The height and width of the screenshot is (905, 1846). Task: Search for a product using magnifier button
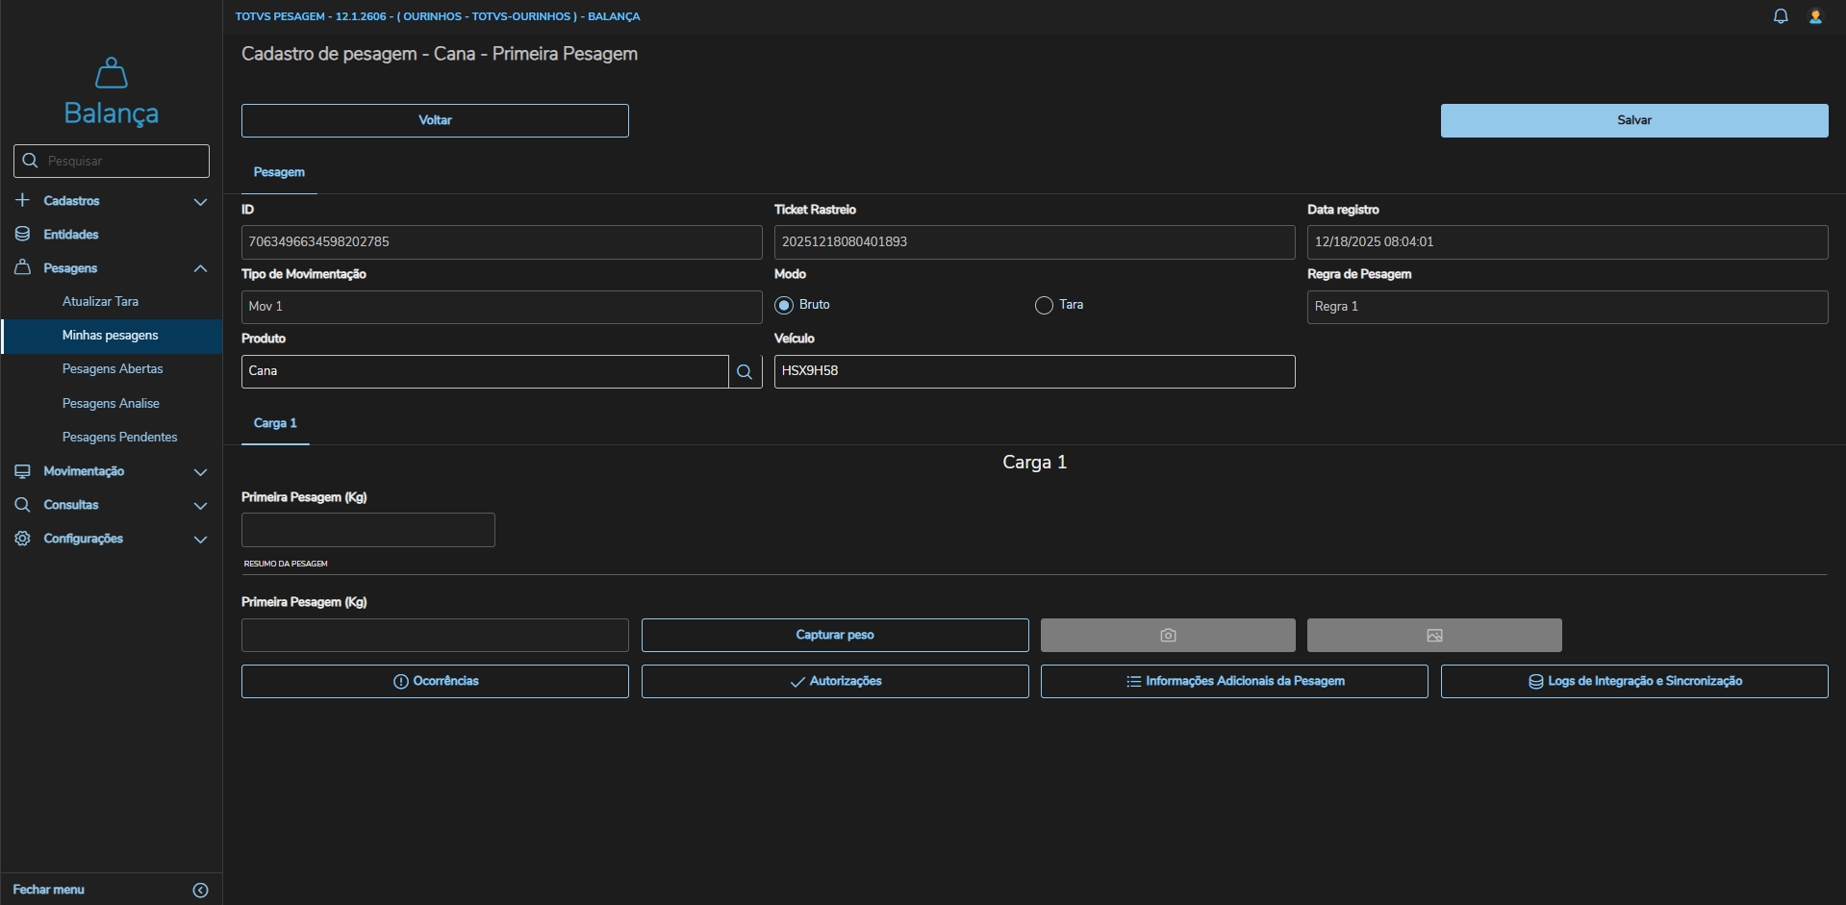click(745, 371)
